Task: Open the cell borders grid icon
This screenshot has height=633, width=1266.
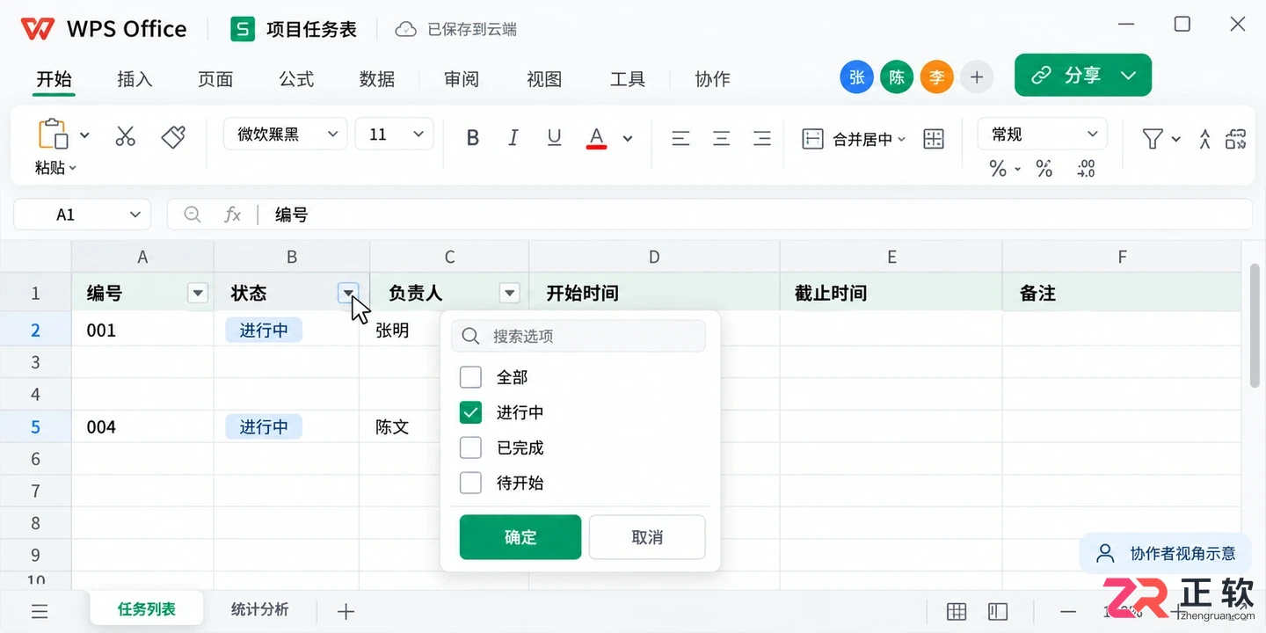Action: 934,138
